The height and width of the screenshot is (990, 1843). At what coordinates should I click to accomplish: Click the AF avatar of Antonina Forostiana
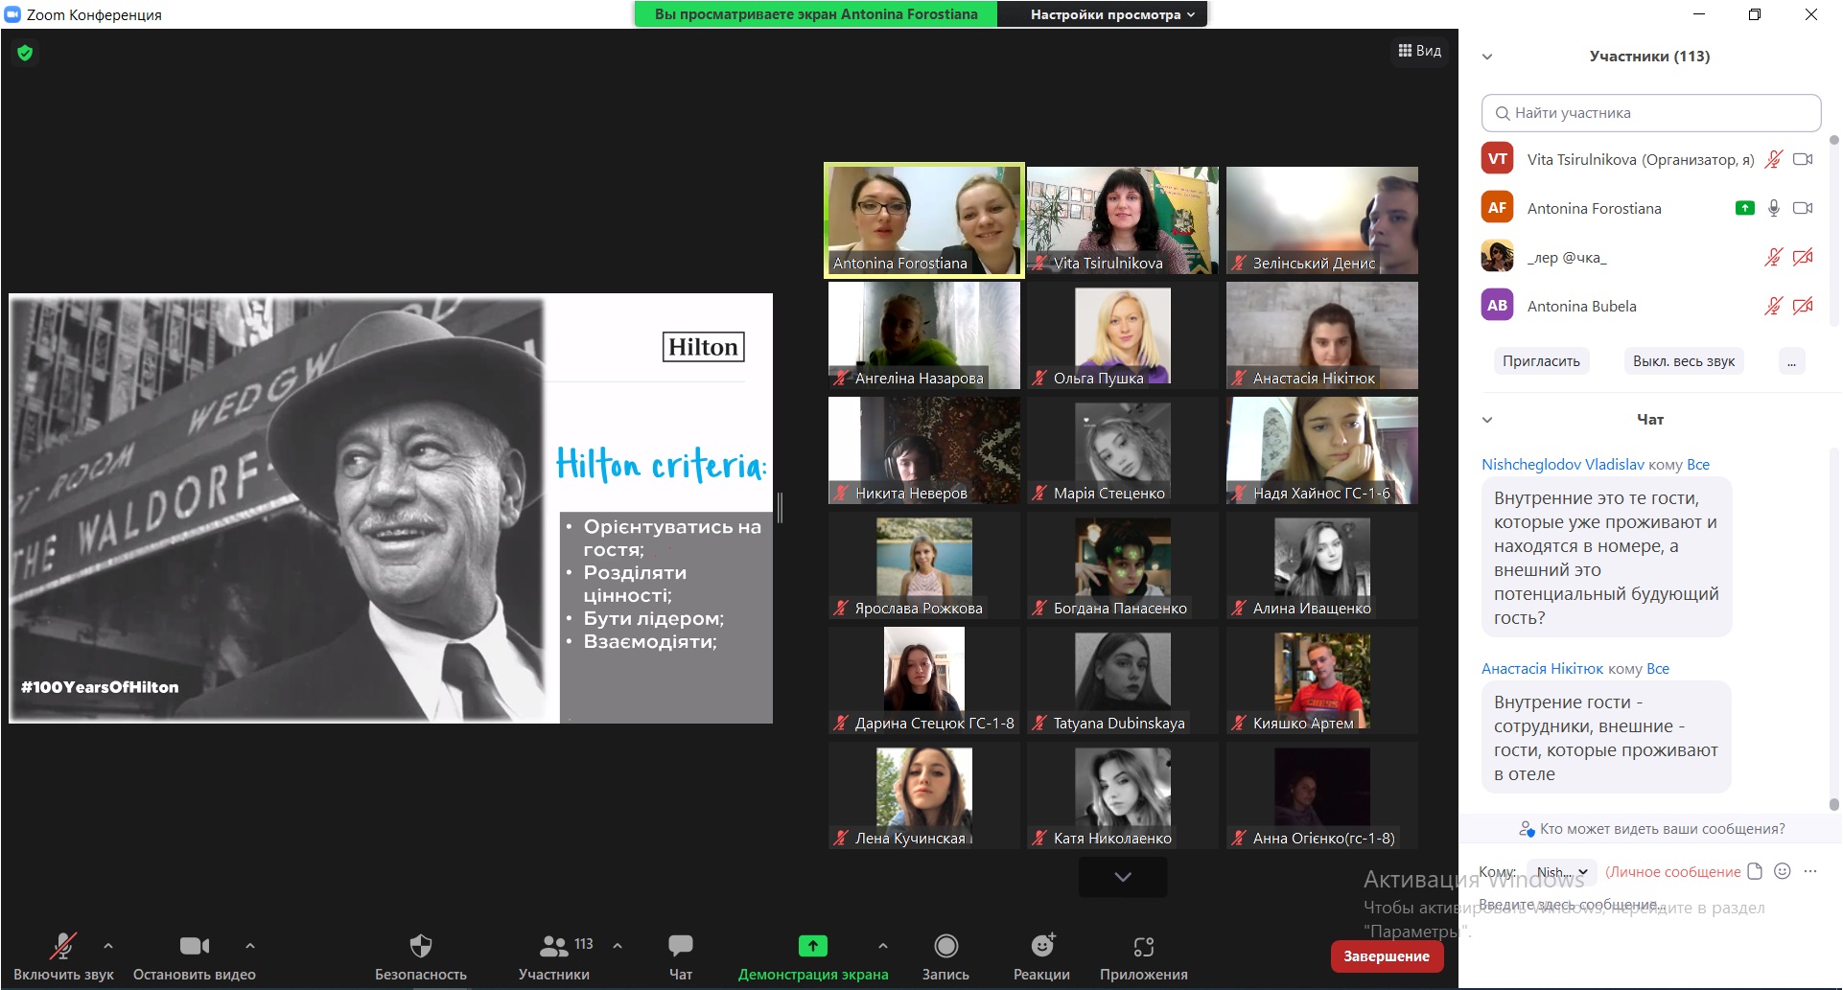(x=1498, y=208)
